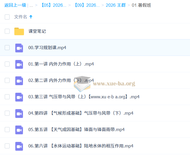Sort by the 文件名 column header
Image resolution: width=190 pixels, height=158 pixels.
pos(20,17)
